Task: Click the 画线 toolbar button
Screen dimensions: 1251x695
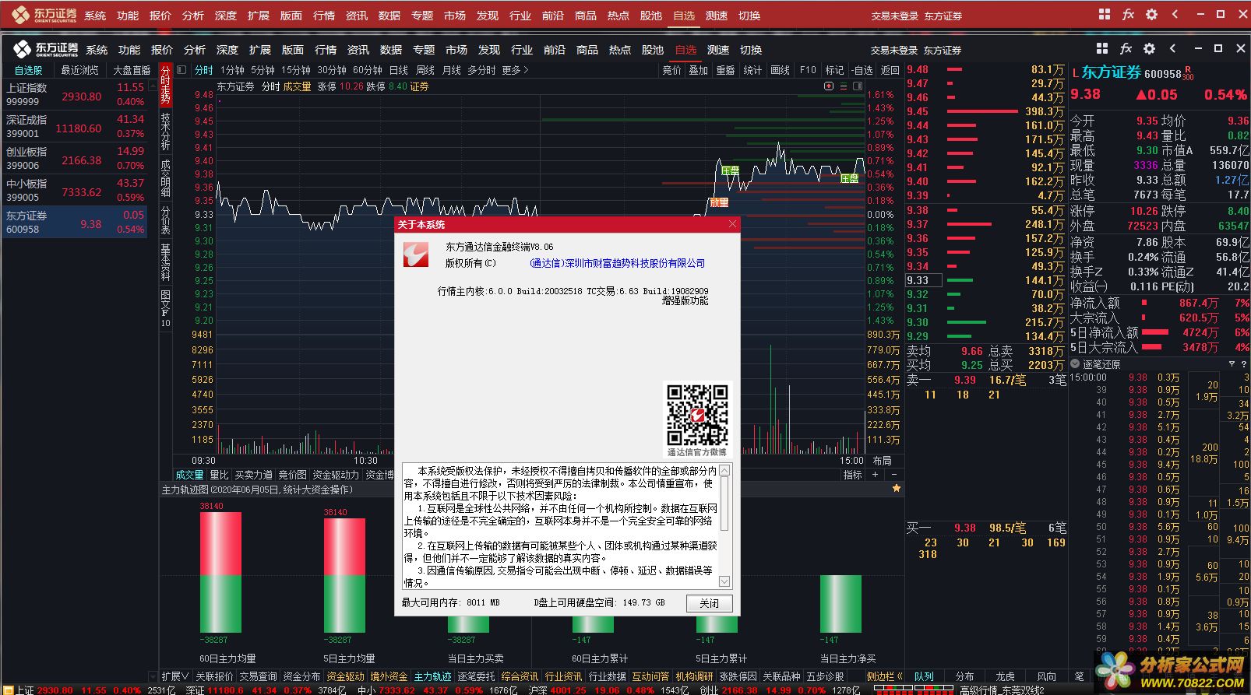Action: [x=780, y=70]
